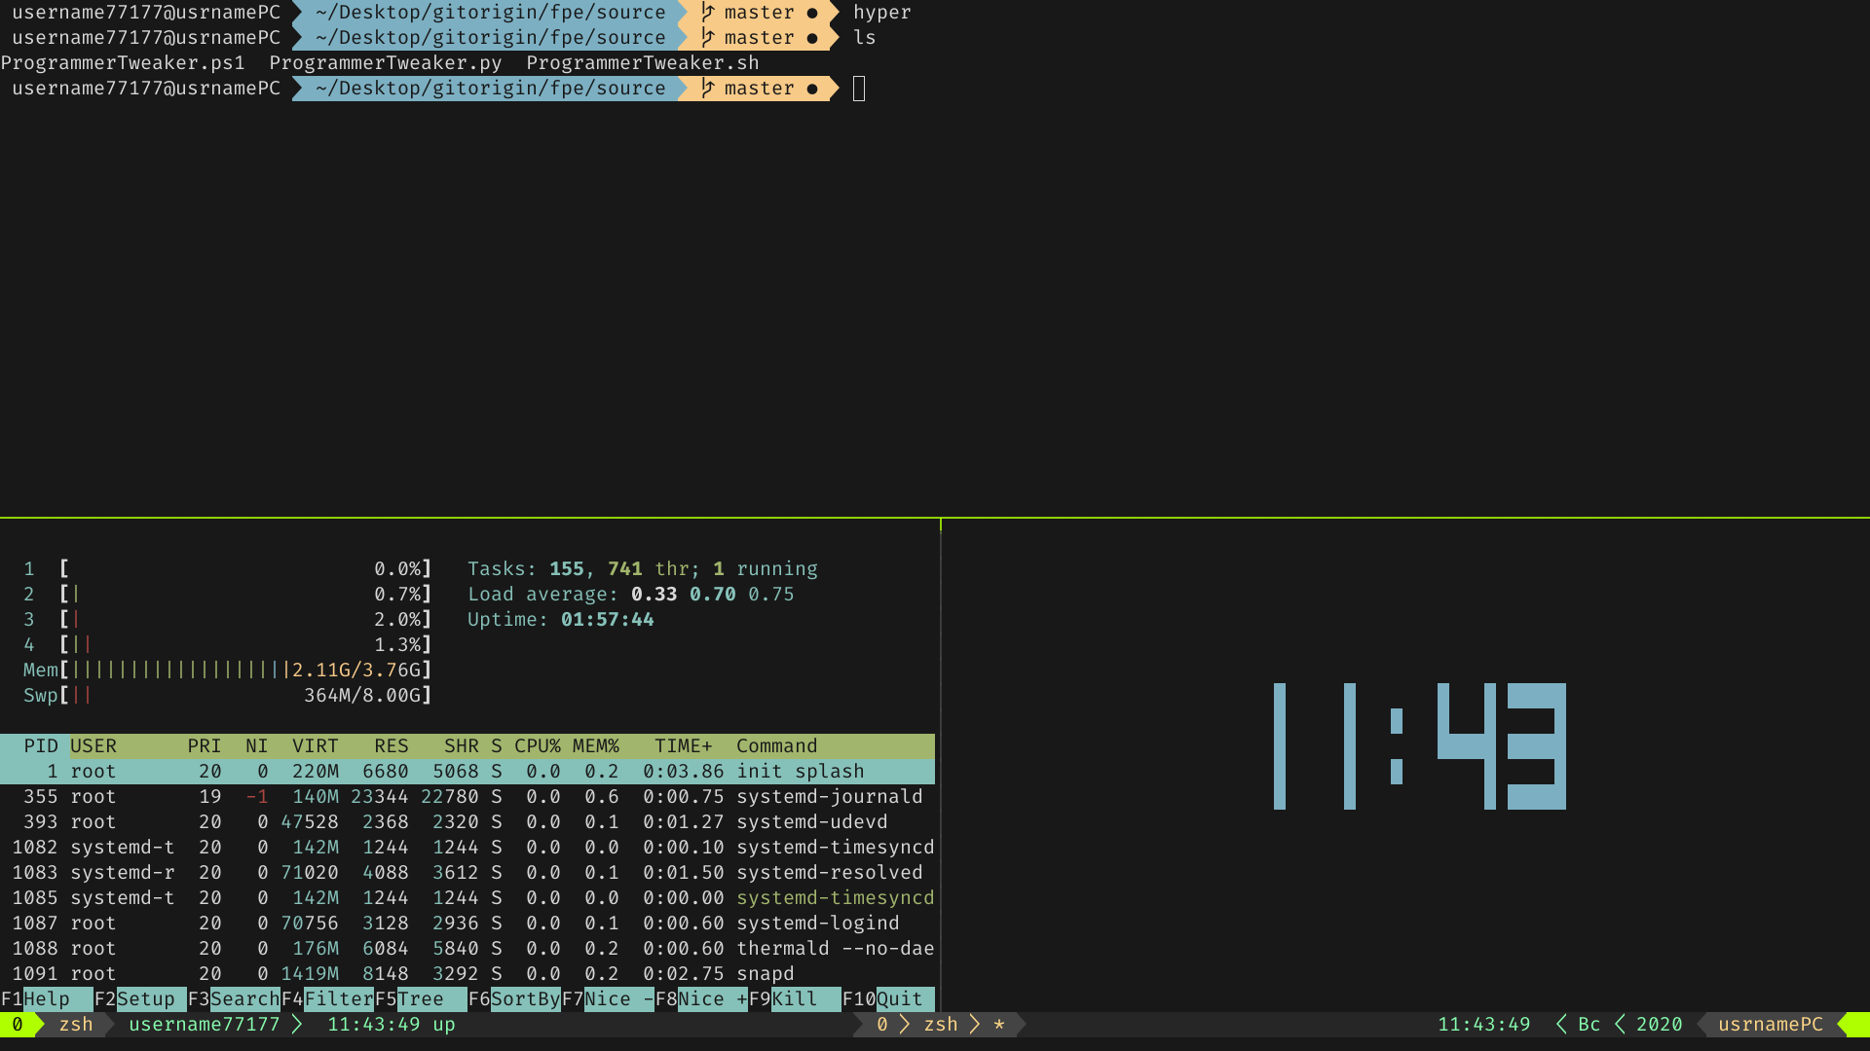Click the Load average values
This screenshot has width=1870, height=1051.
(x=713, y=595)
